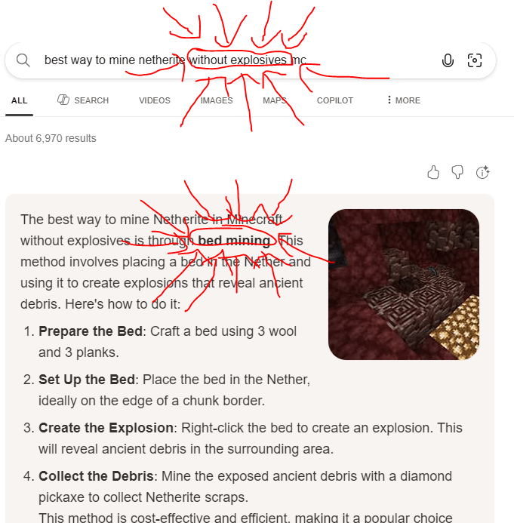This screenshot has width=514, height=523.
Task: Click the thumbs down feedback icon
Action: tap(457, 172)
